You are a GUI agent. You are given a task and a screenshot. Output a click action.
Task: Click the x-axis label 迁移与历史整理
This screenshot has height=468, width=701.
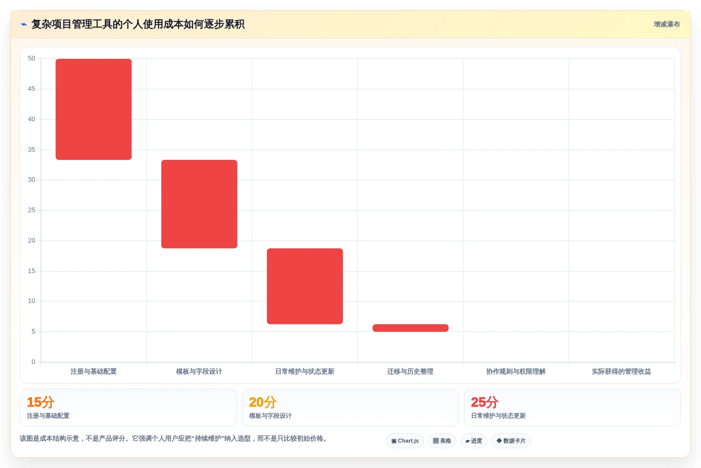click(410, 372)
